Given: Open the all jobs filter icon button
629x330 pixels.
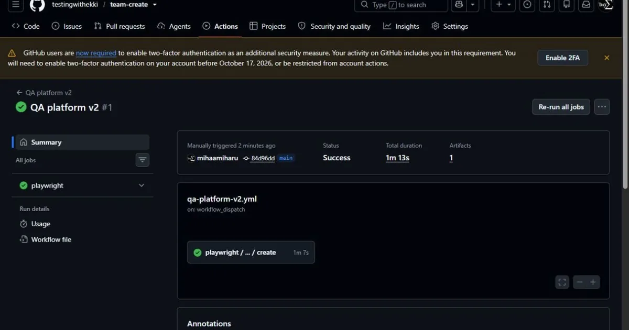Looking at the screenshot, I should tap(143, 160).
